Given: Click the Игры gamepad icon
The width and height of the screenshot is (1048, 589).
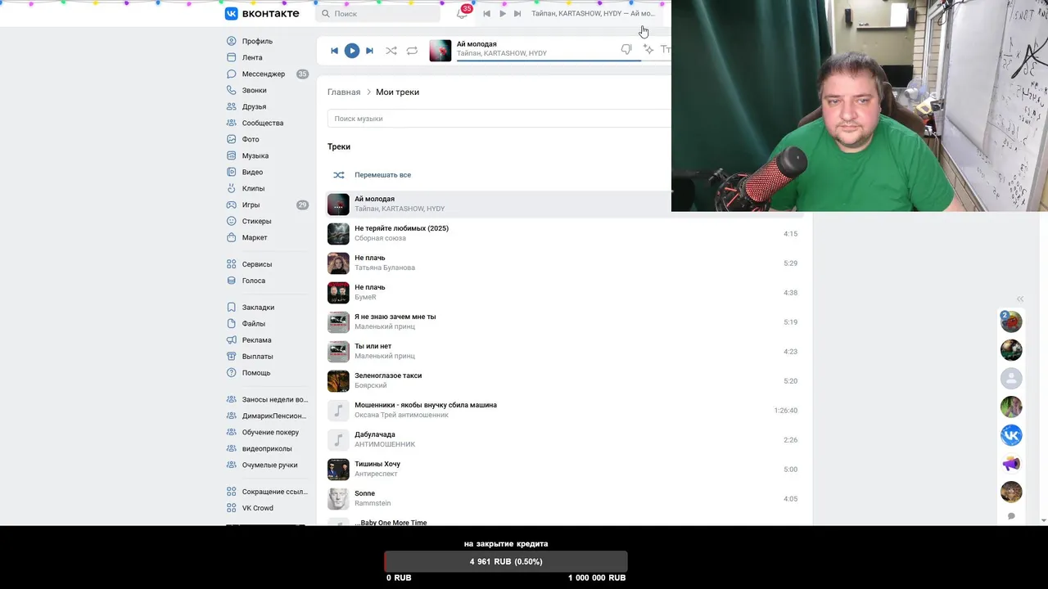Looking at the screenshot, I should point(232,205).
